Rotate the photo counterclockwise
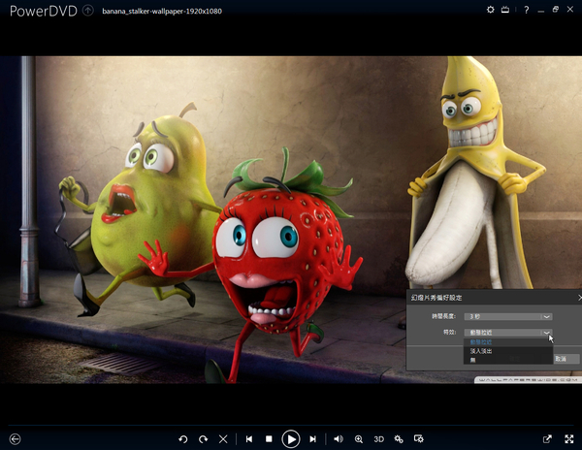 (183, 439)
